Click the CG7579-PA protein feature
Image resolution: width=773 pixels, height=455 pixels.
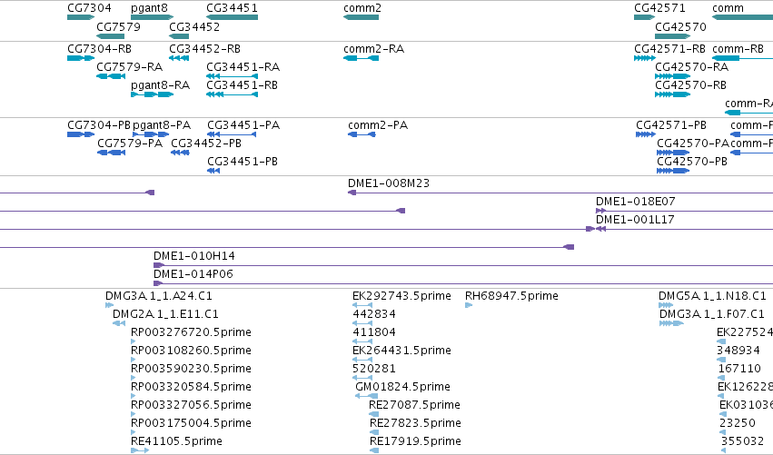click(x=112, y=153)
